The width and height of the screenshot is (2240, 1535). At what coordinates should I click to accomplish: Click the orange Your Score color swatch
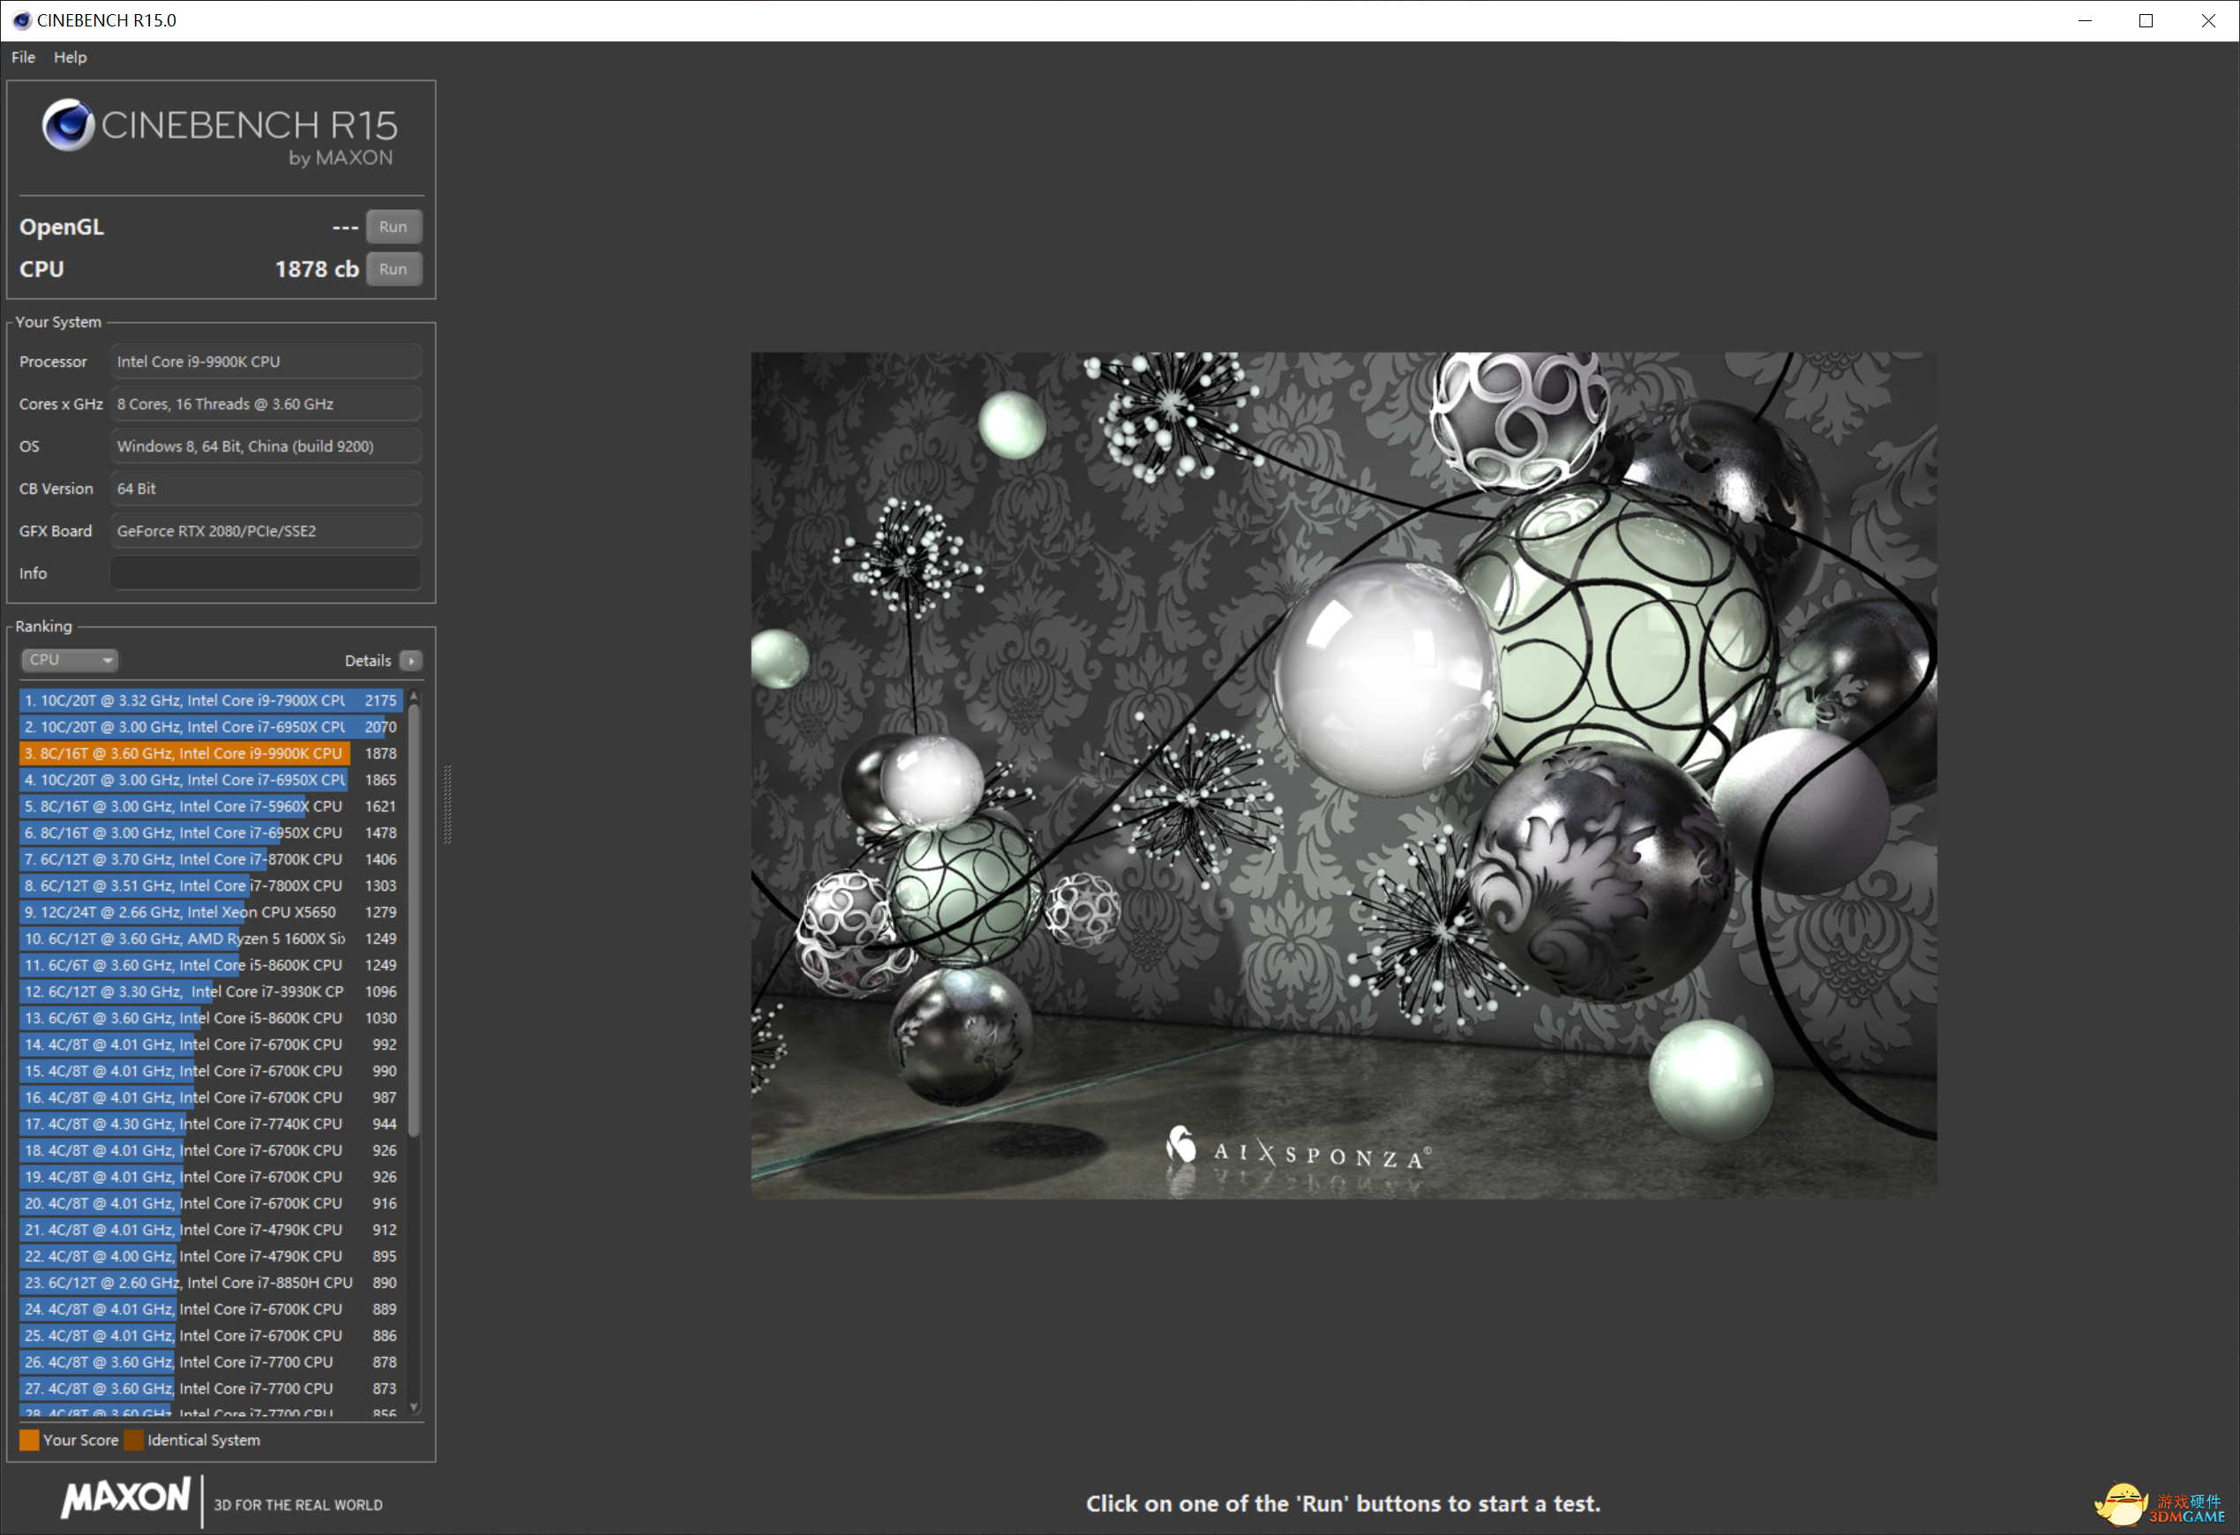tap(30, 1441)
